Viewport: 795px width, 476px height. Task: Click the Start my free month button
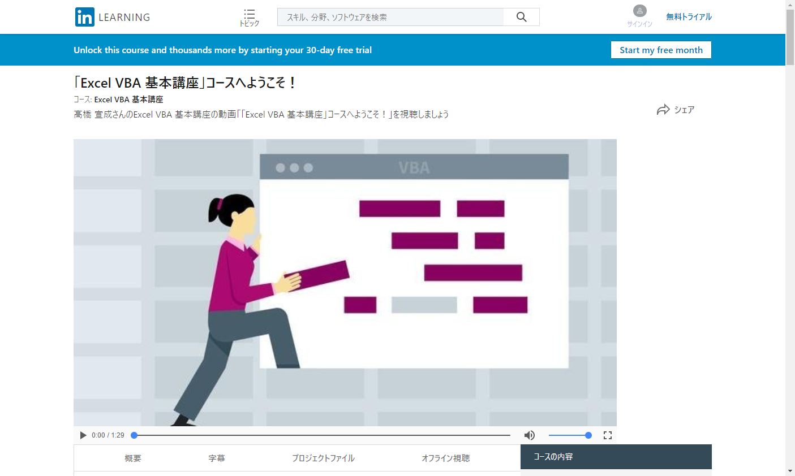pyautogui.click(x=661, y=50)
